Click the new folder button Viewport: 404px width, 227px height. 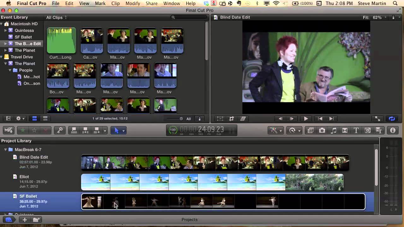(36, 220)
